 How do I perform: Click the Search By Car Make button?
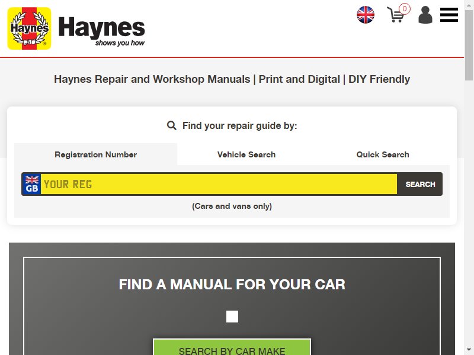tap(232, 347)
